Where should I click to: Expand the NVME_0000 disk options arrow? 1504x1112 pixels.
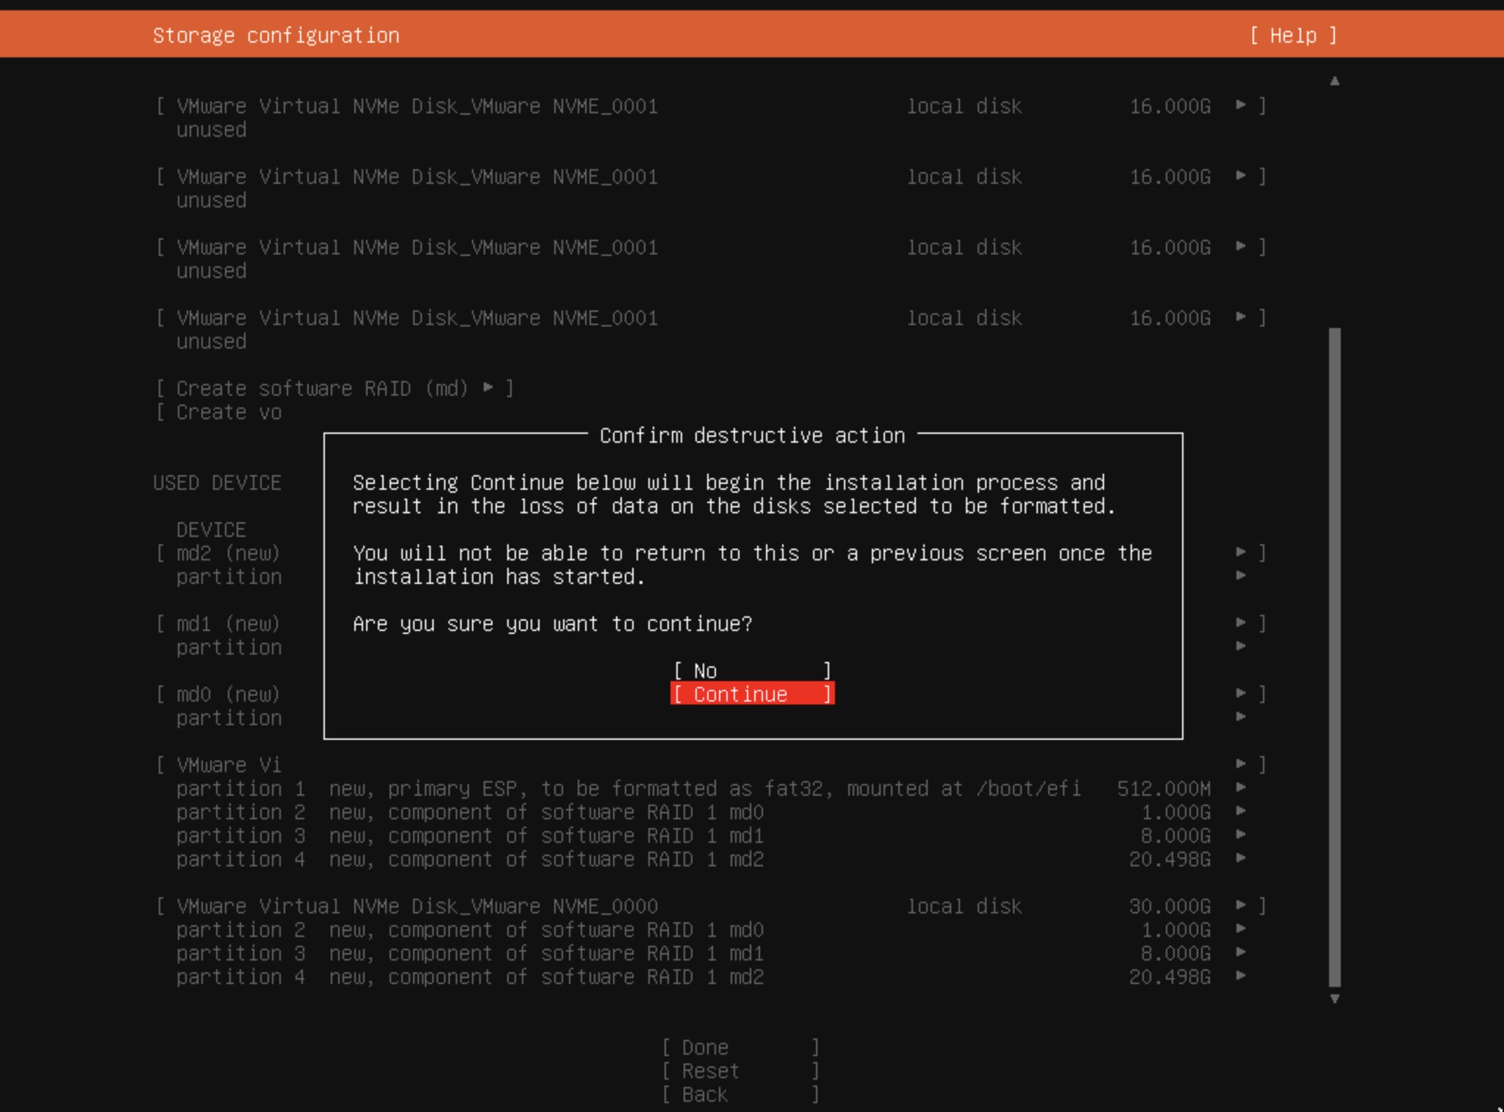point(1241,905)
